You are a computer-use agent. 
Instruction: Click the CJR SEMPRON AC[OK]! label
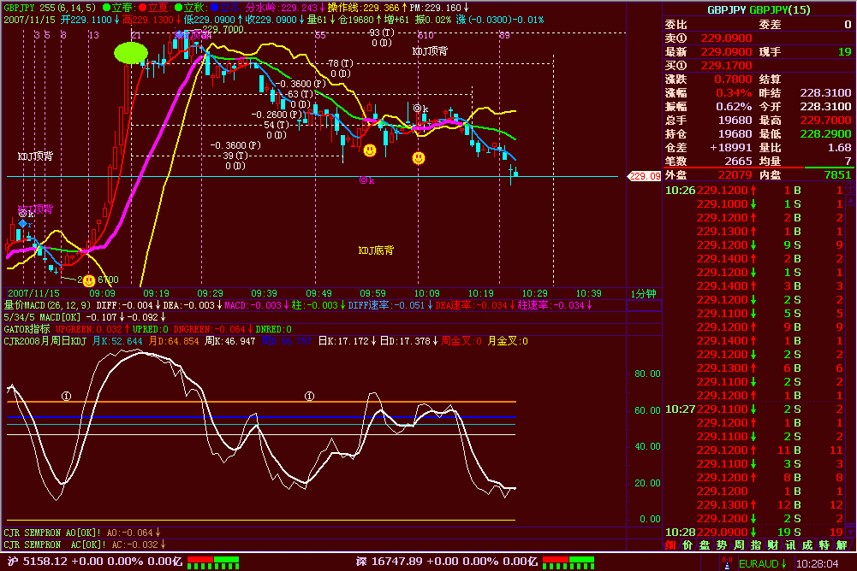coord(55,545)
